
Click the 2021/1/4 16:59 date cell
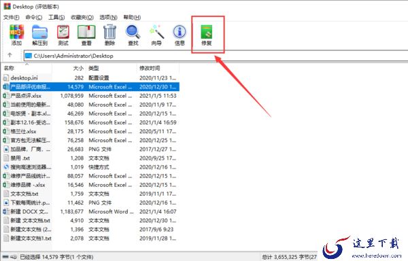click(158, 122)
